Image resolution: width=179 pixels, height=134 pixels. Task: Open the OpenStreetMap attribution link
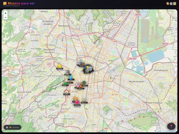[171, 131]
